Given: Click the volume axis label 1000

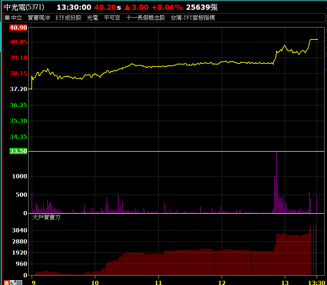Looking at the screenshot, I should pos(20,176).
